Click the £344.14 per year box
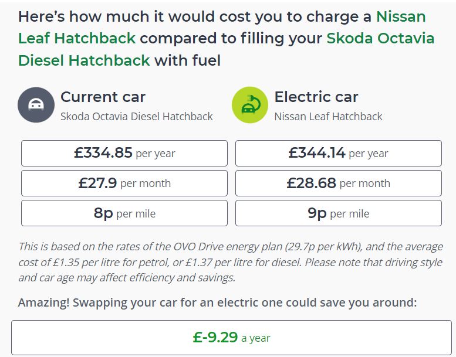This screenshot has width=456, height=357. pos(338,154)
